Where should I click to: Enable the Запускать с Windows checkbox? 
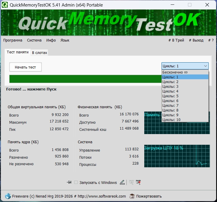(x=76, y=182)
